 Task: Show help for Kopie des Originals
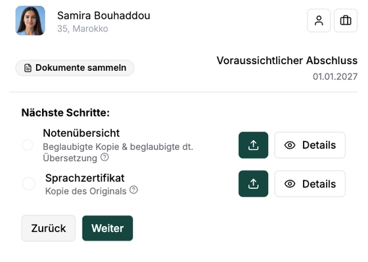click(134, 190)
